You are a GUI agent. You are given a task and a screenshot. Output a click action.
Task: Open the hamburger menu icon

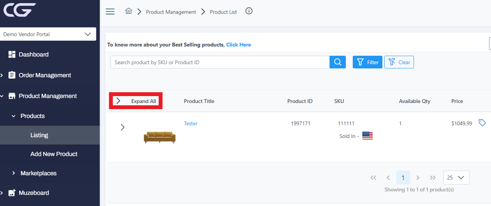tap(110, 12)
